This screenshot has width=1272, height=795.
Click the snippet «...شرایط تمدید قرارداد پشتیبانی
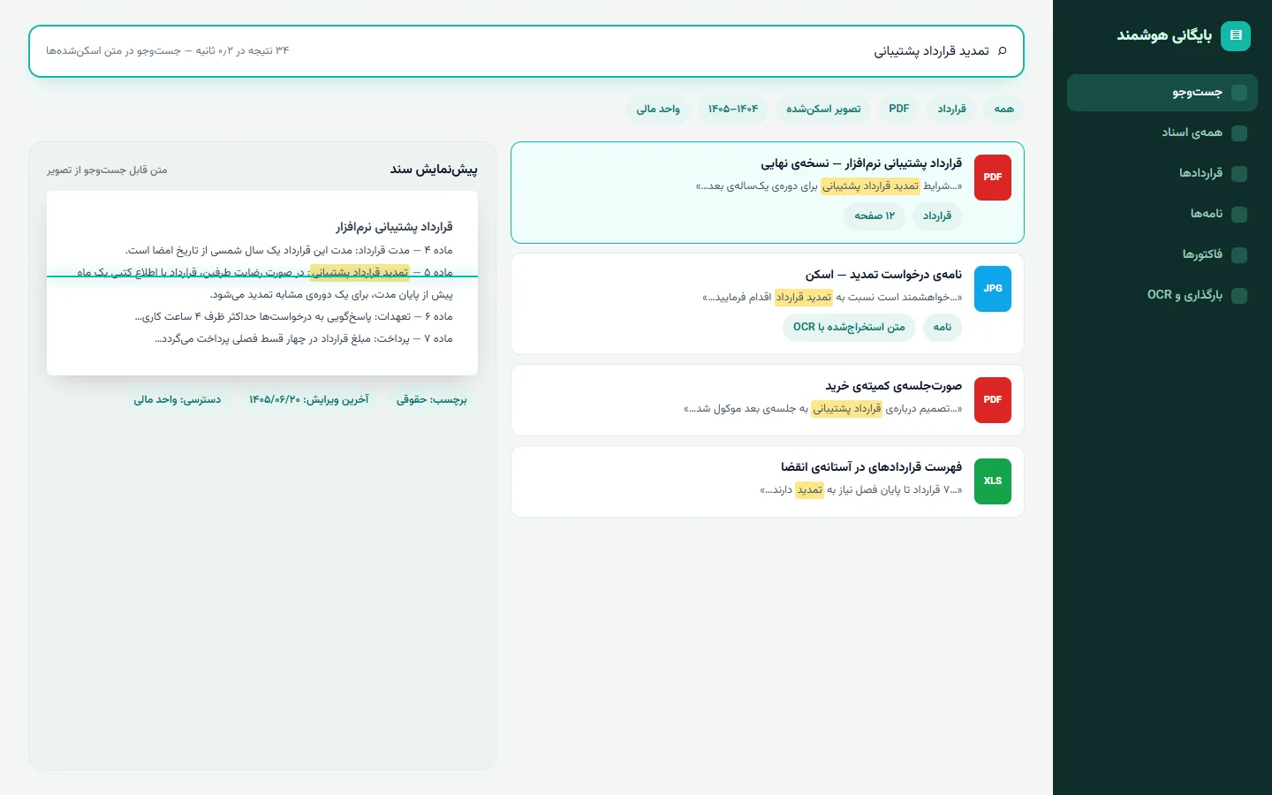click(829, 186)
